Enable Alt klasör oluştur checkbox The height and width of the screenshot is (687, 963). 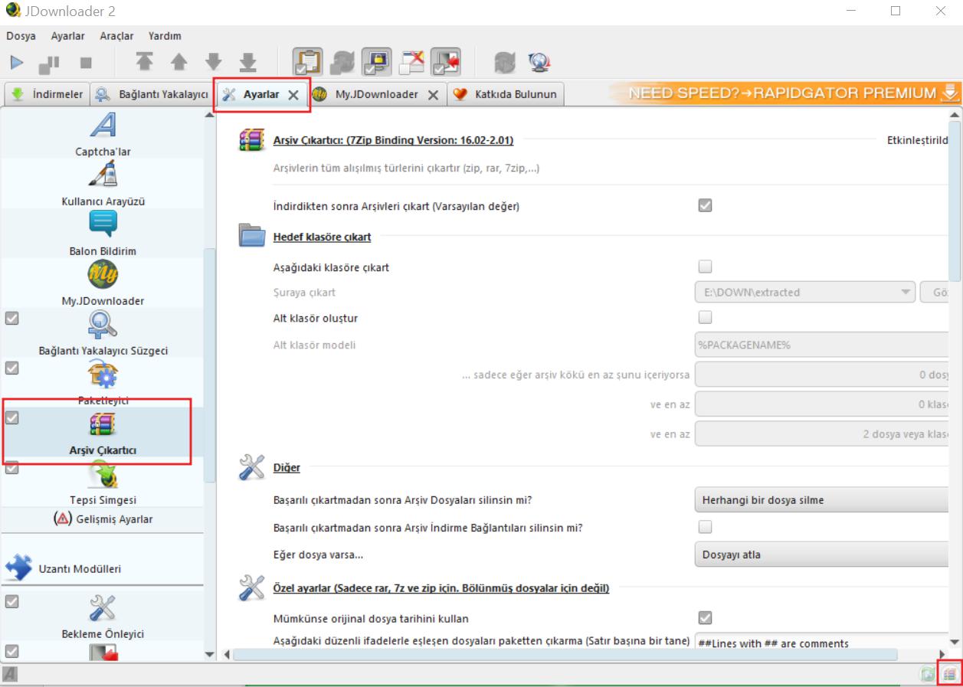tap(706, 317)
